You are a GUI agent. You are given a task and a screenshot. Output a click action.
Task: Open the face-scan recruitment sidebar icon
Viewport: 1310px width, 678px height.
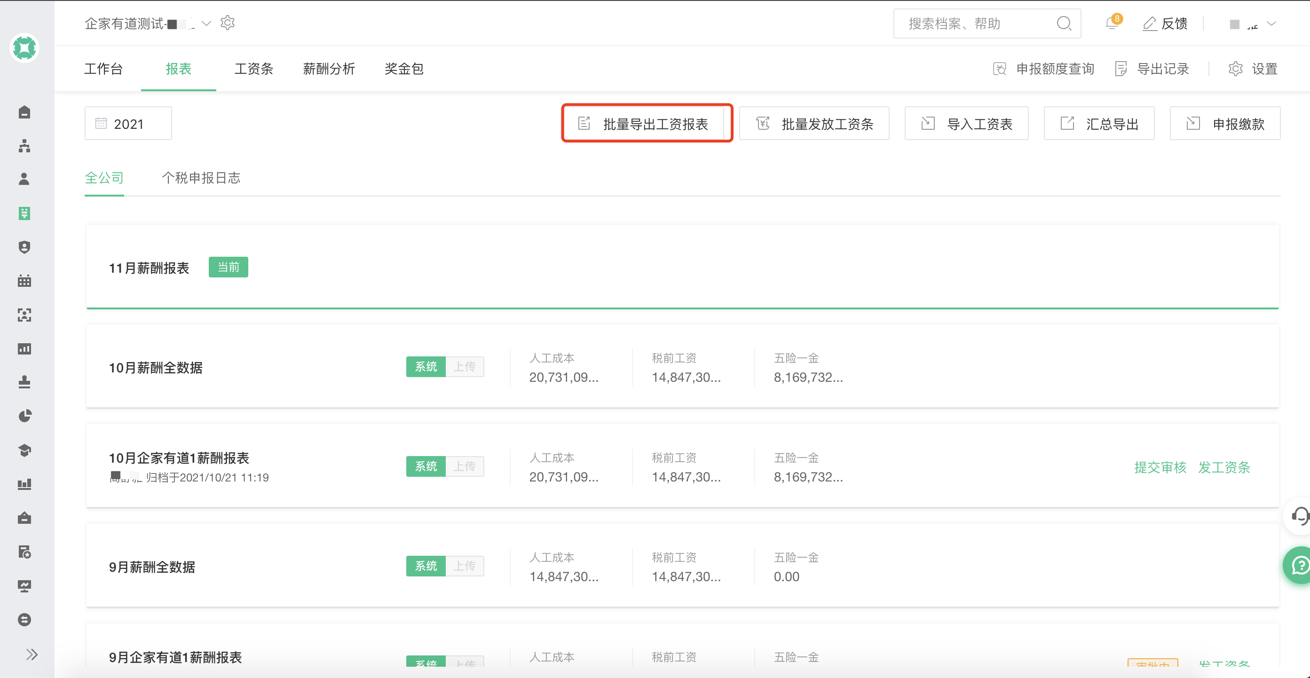pyautogui.click(x=24, y=315)
